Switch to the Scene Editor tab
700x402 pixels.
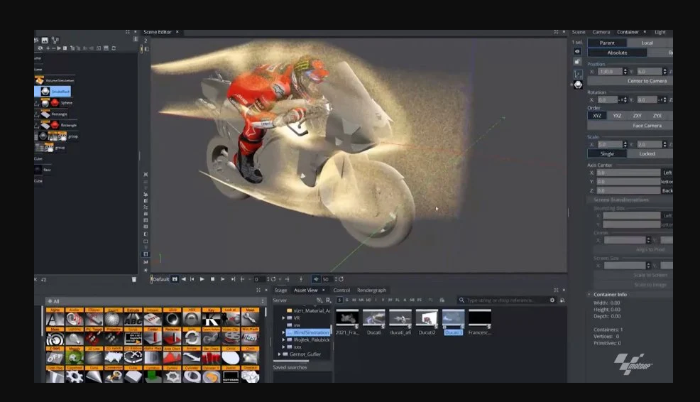click(x=157, y=32)
